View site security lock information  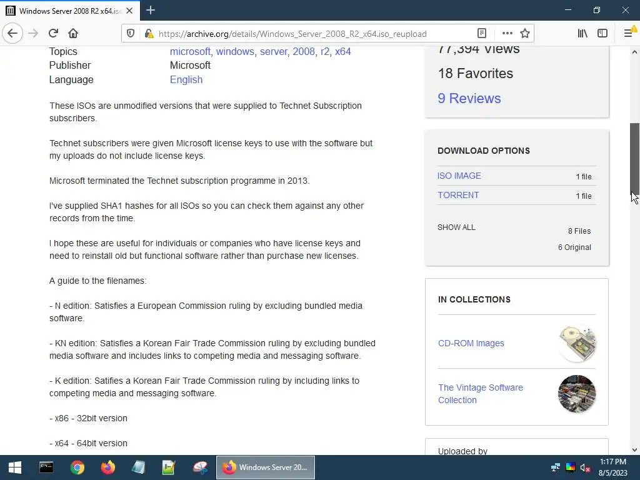149,34
